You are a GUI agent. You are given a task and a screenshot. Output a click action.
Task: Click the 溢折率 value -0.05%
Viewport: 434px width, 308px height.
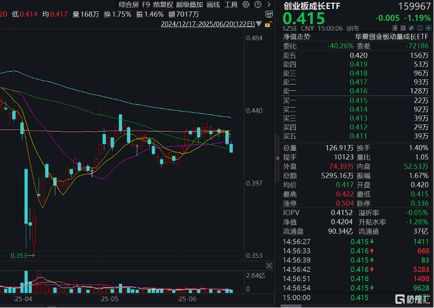coord(417,212)
